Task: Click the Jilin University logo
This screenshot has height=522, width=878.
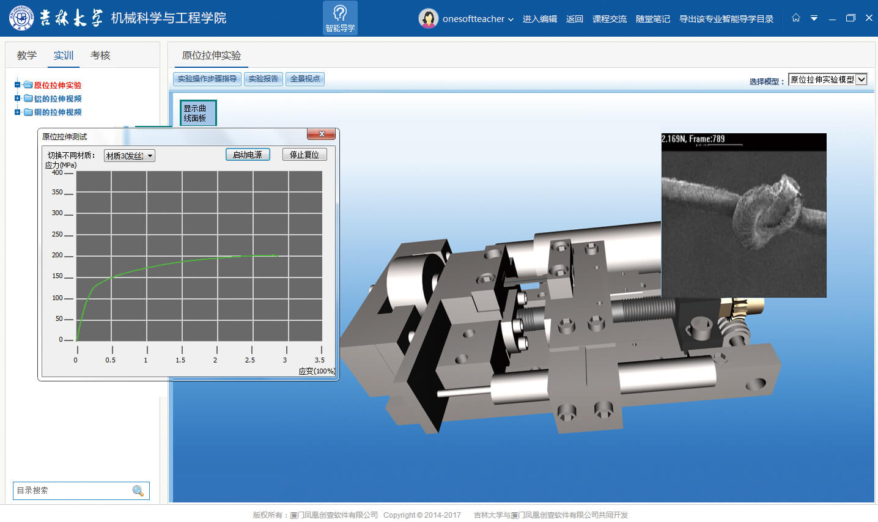Action: [x=21, y=18]
